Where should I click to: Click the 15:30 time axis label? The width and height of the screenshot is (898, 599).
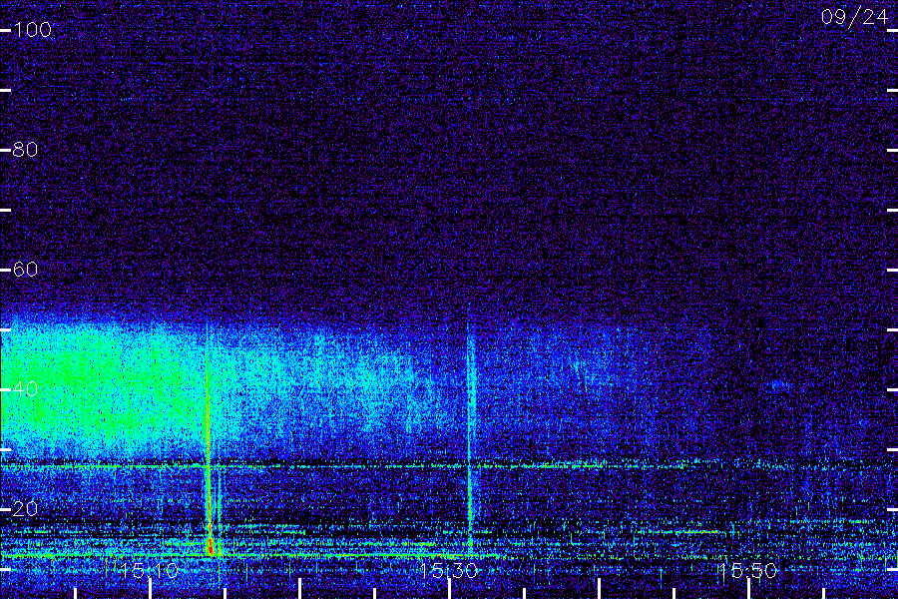pos(448,570)
